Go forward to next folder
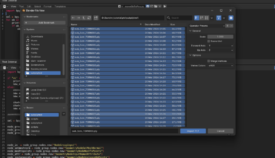The image size is (275, 158). pyautogui.click(x=79, y=18)
